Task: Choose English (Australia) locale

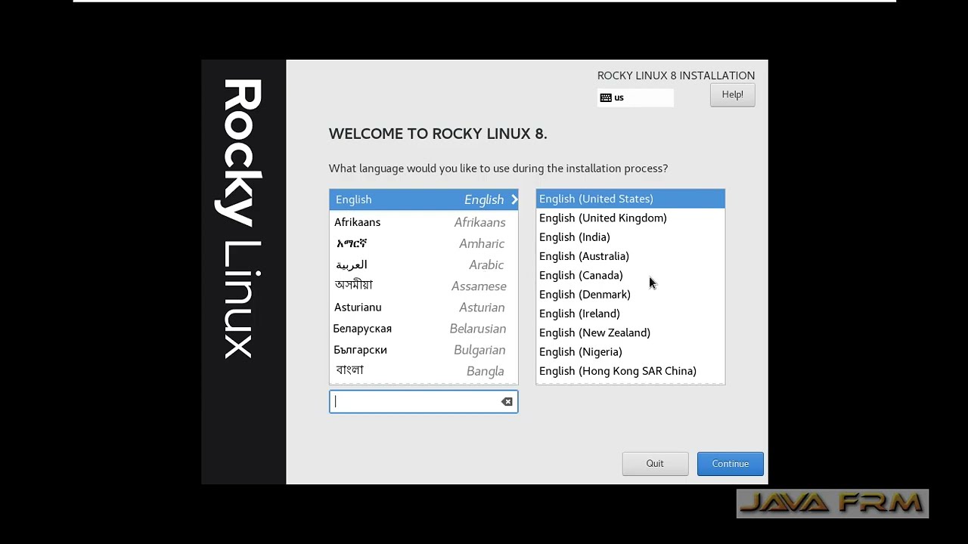Action: click(x=630, y=256)
